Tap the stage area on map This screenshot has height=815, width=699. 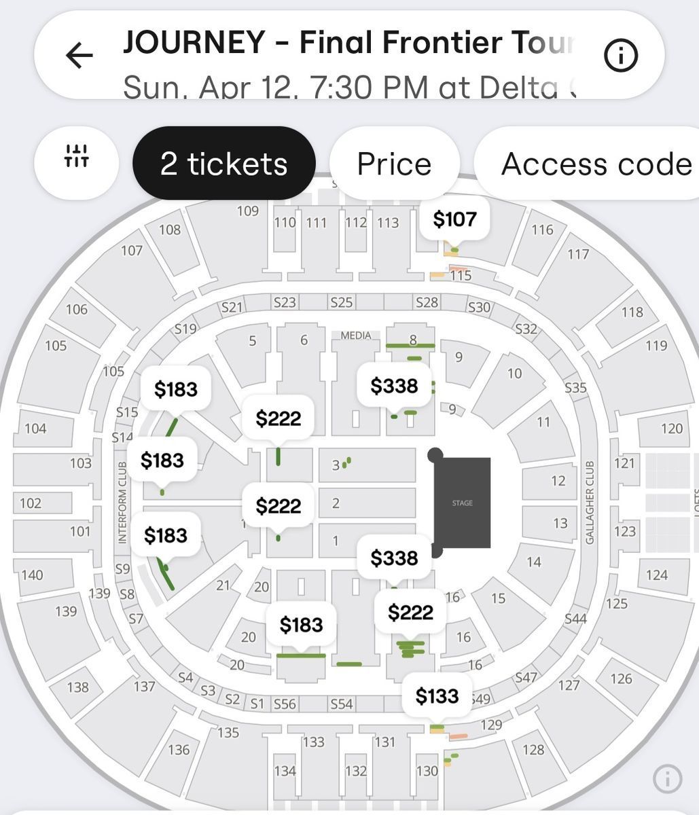coord(462,503)
